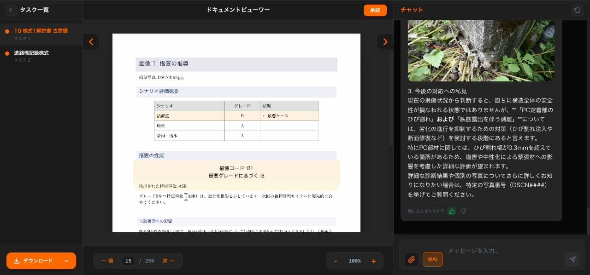Click the 承認 approval button
This screenshot has width=590, height=275.
375,10
